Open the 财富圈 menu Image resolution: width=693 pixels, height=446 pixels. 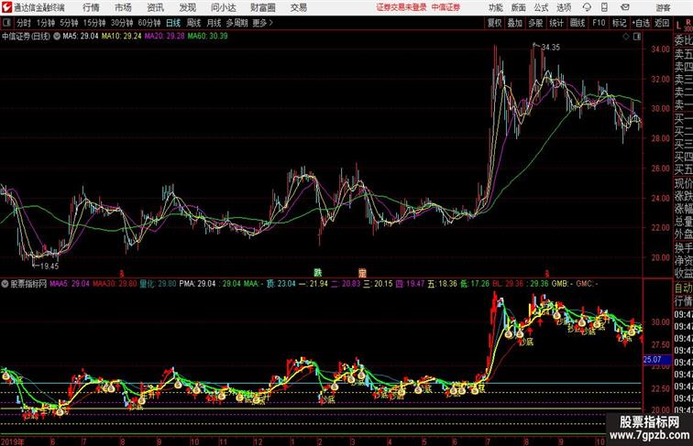click(x=263, y=7)
